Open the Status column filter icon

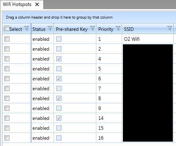50,28
